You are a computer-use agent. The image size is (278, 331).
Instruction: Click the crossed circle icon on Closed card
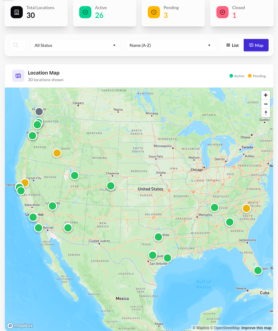point(222,12)
